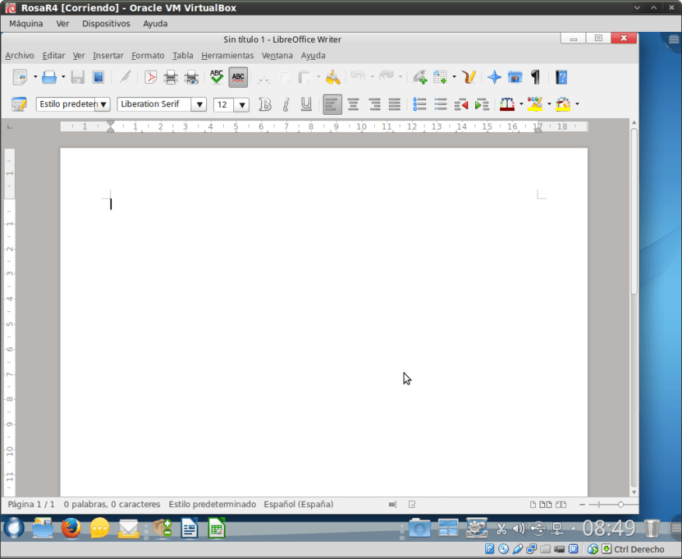This screenshot has height=559, width=682.
Task: Apply bold formatting
Action: click(265, 104)
